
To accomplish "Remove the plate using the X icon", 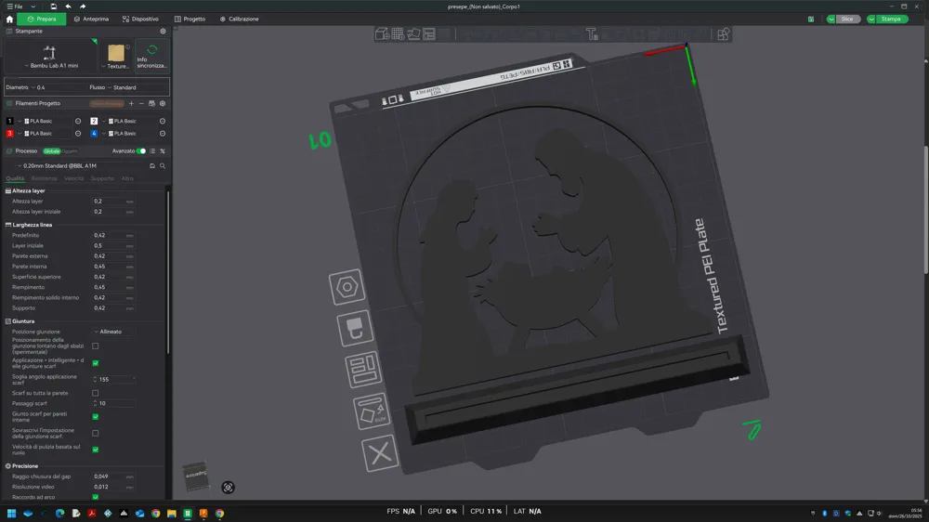I will tap(380, 453).
